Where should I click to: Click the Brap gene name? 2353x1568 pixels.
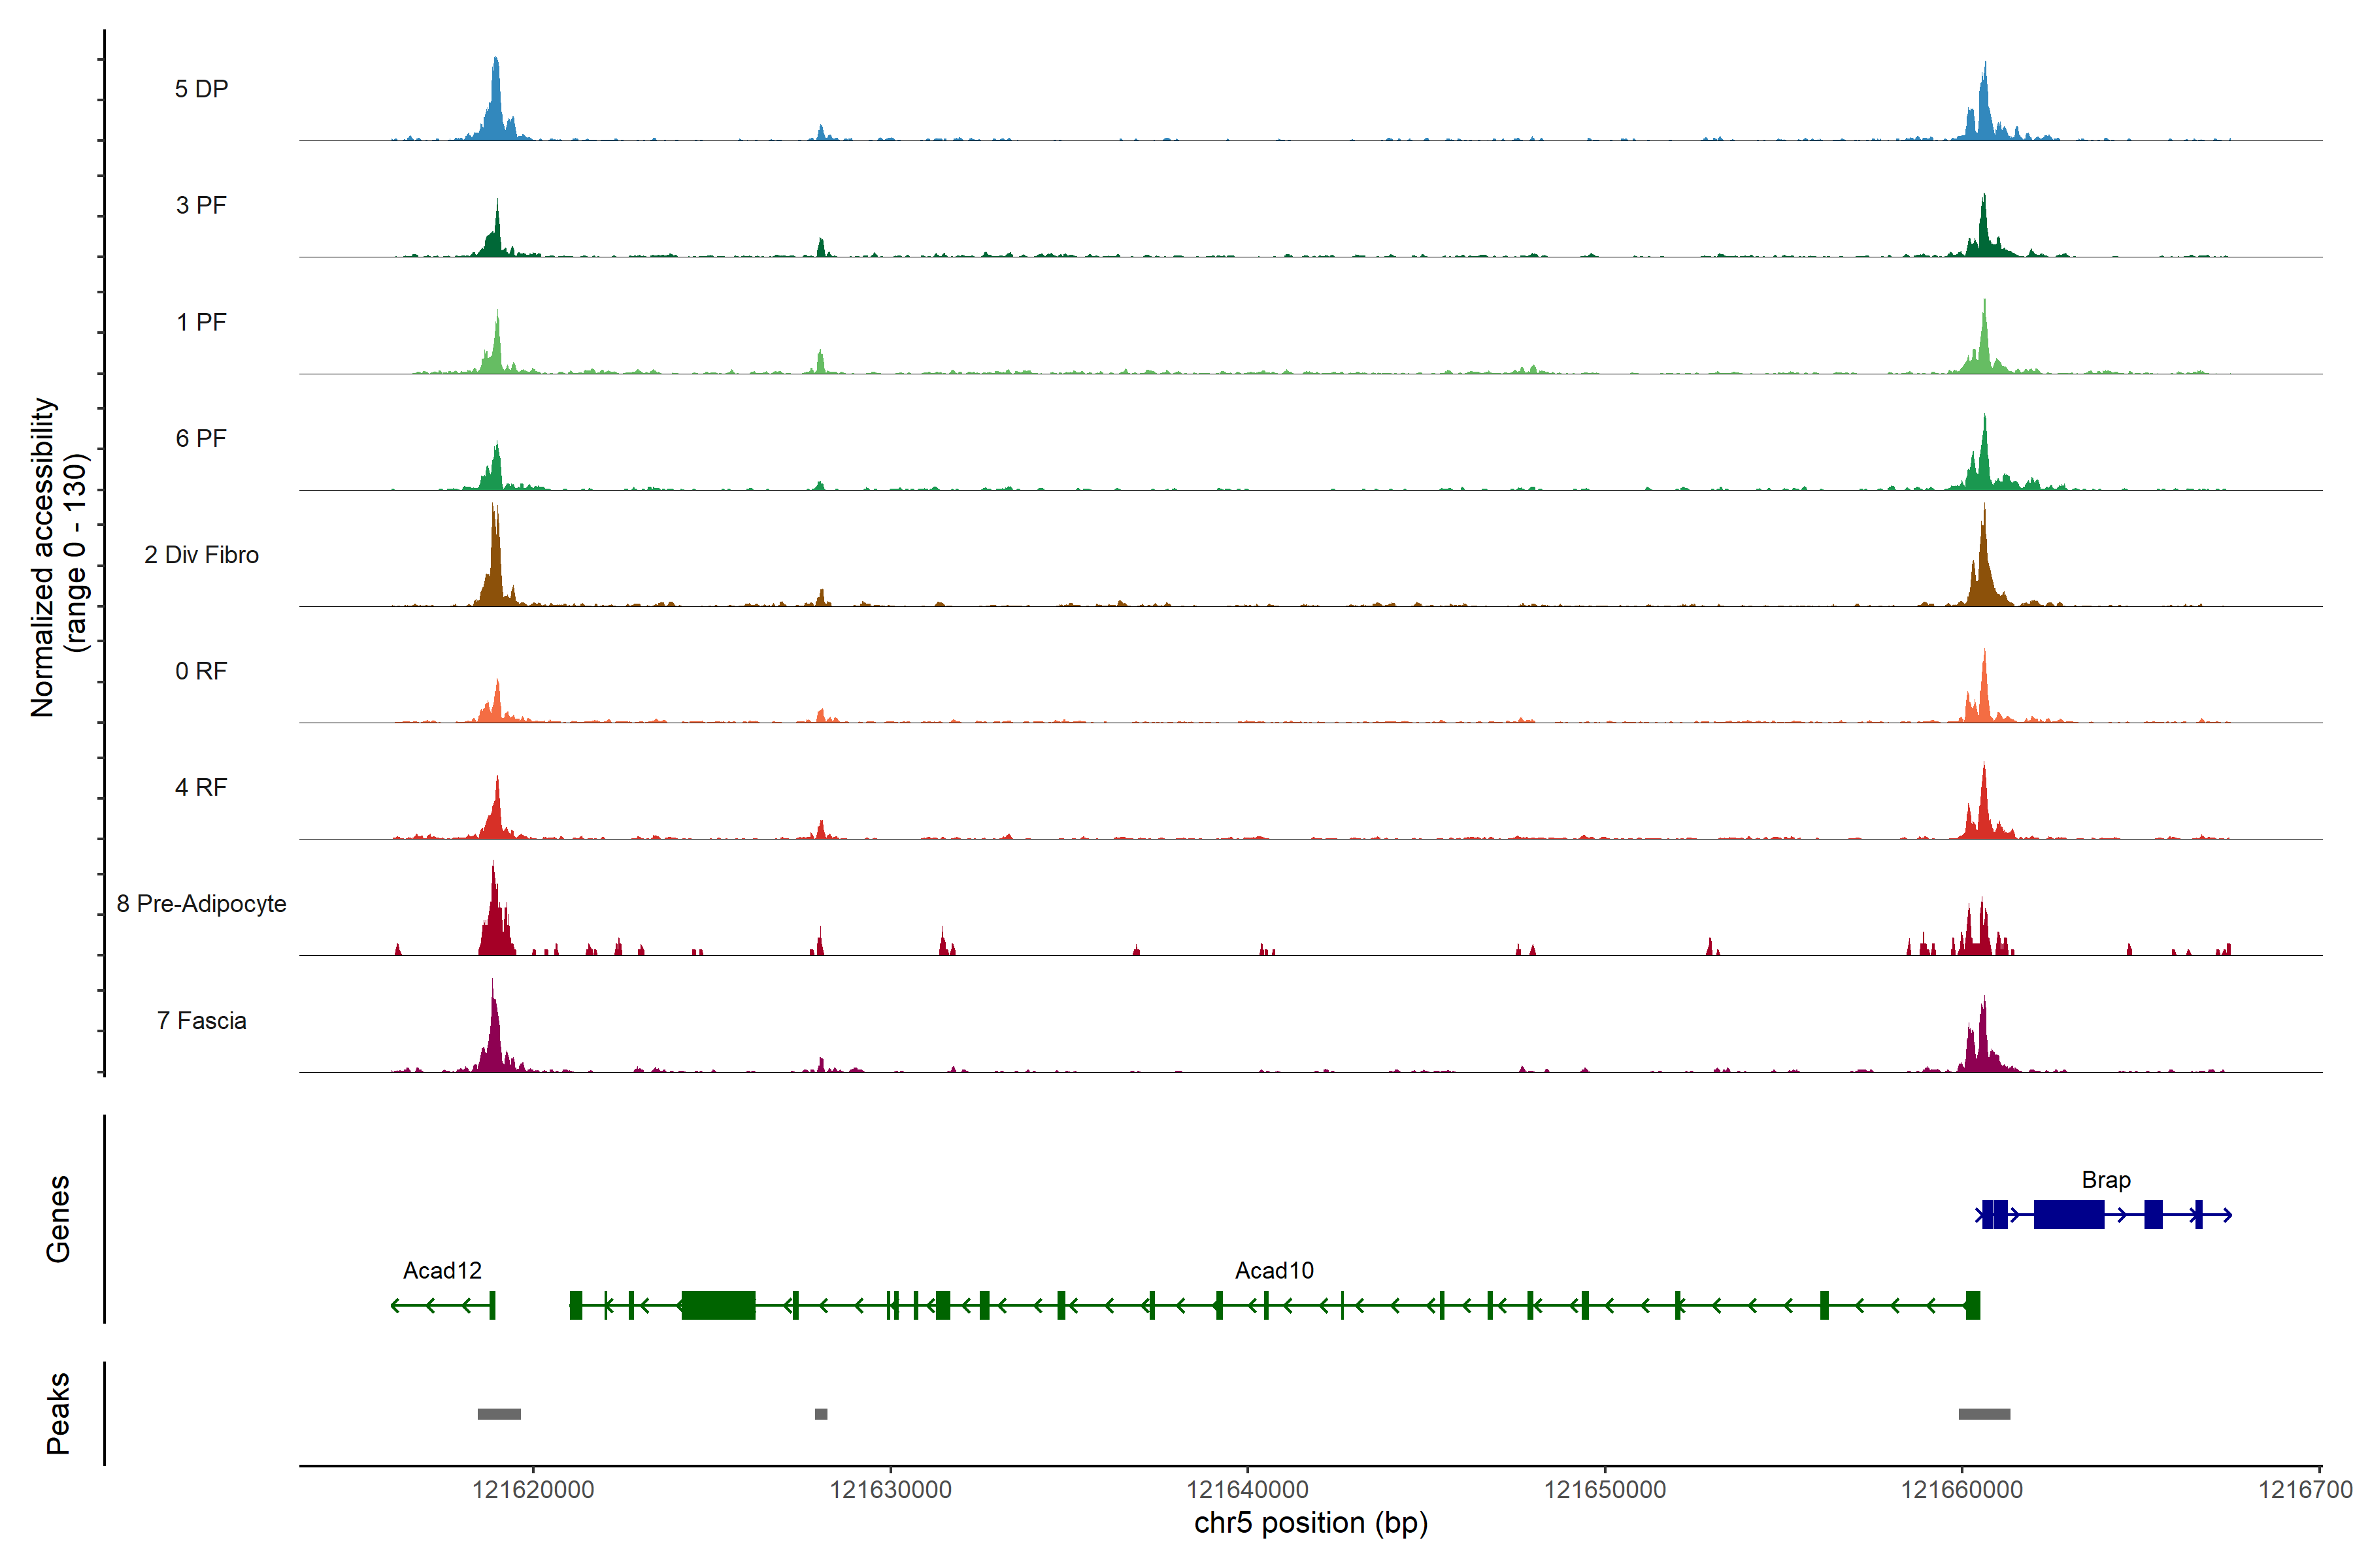click(x=2105, y=1180)
